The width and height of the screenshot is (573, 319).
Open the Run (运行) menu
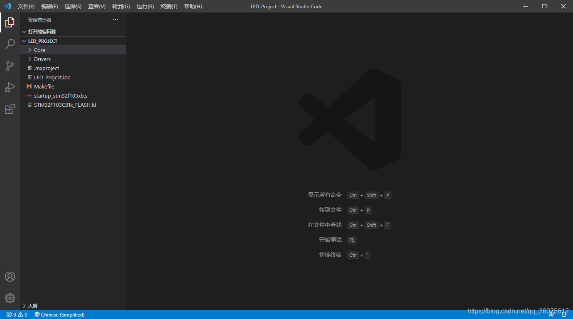click(145, 6)
